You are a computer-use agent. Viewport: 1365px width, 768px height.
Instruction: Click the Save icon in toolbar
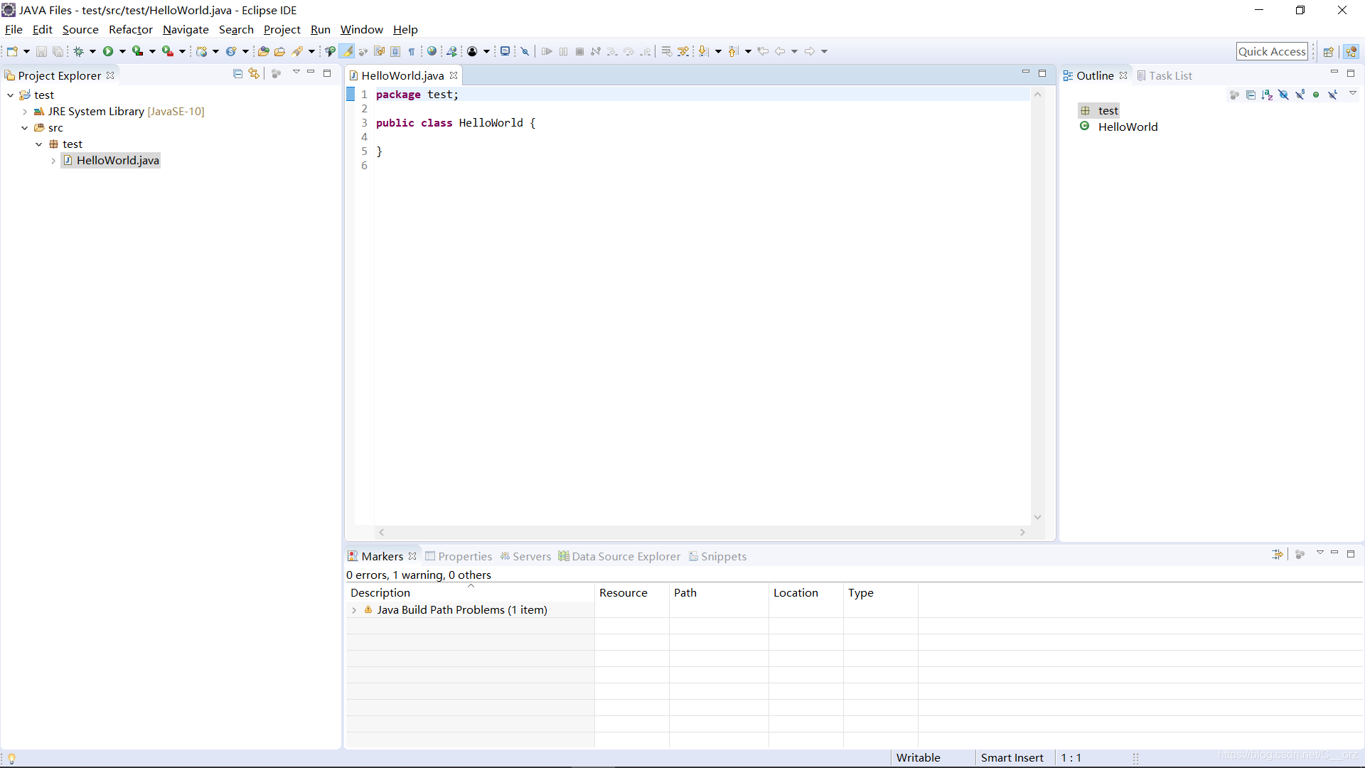click(41, 51)
